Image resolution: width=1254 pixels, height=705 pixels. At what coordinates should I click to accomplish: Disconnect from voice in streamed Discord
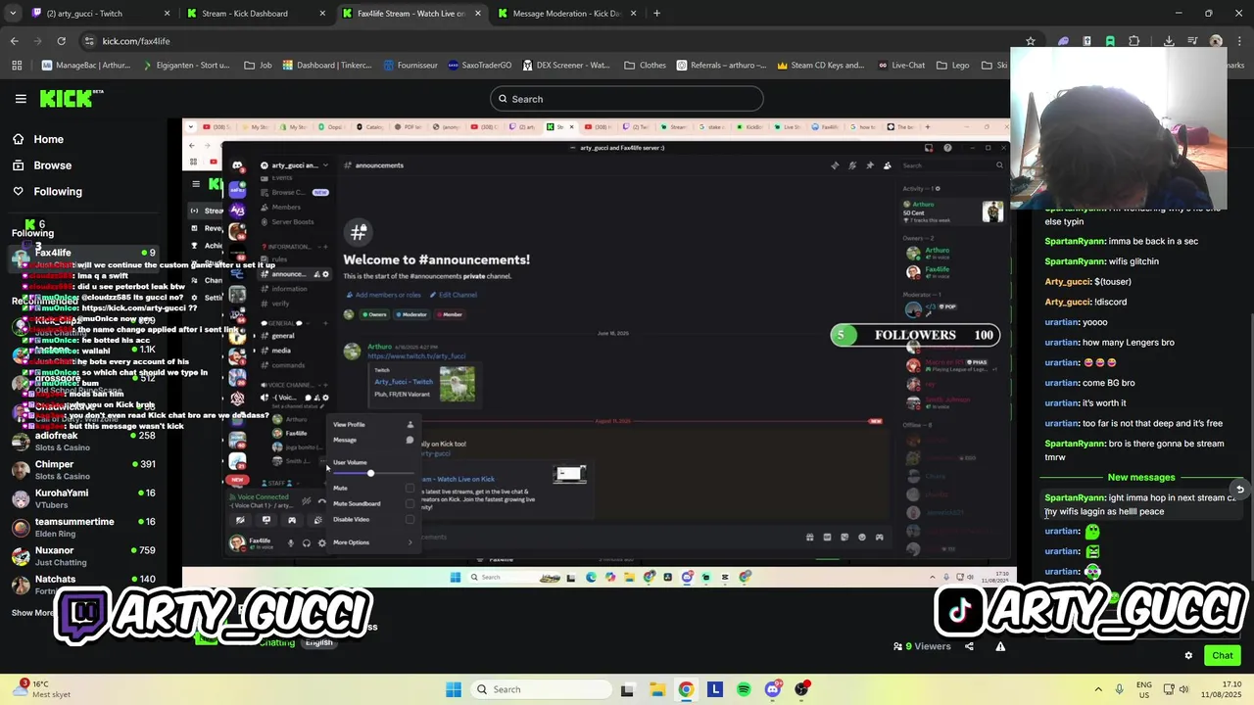click(322, 500)
